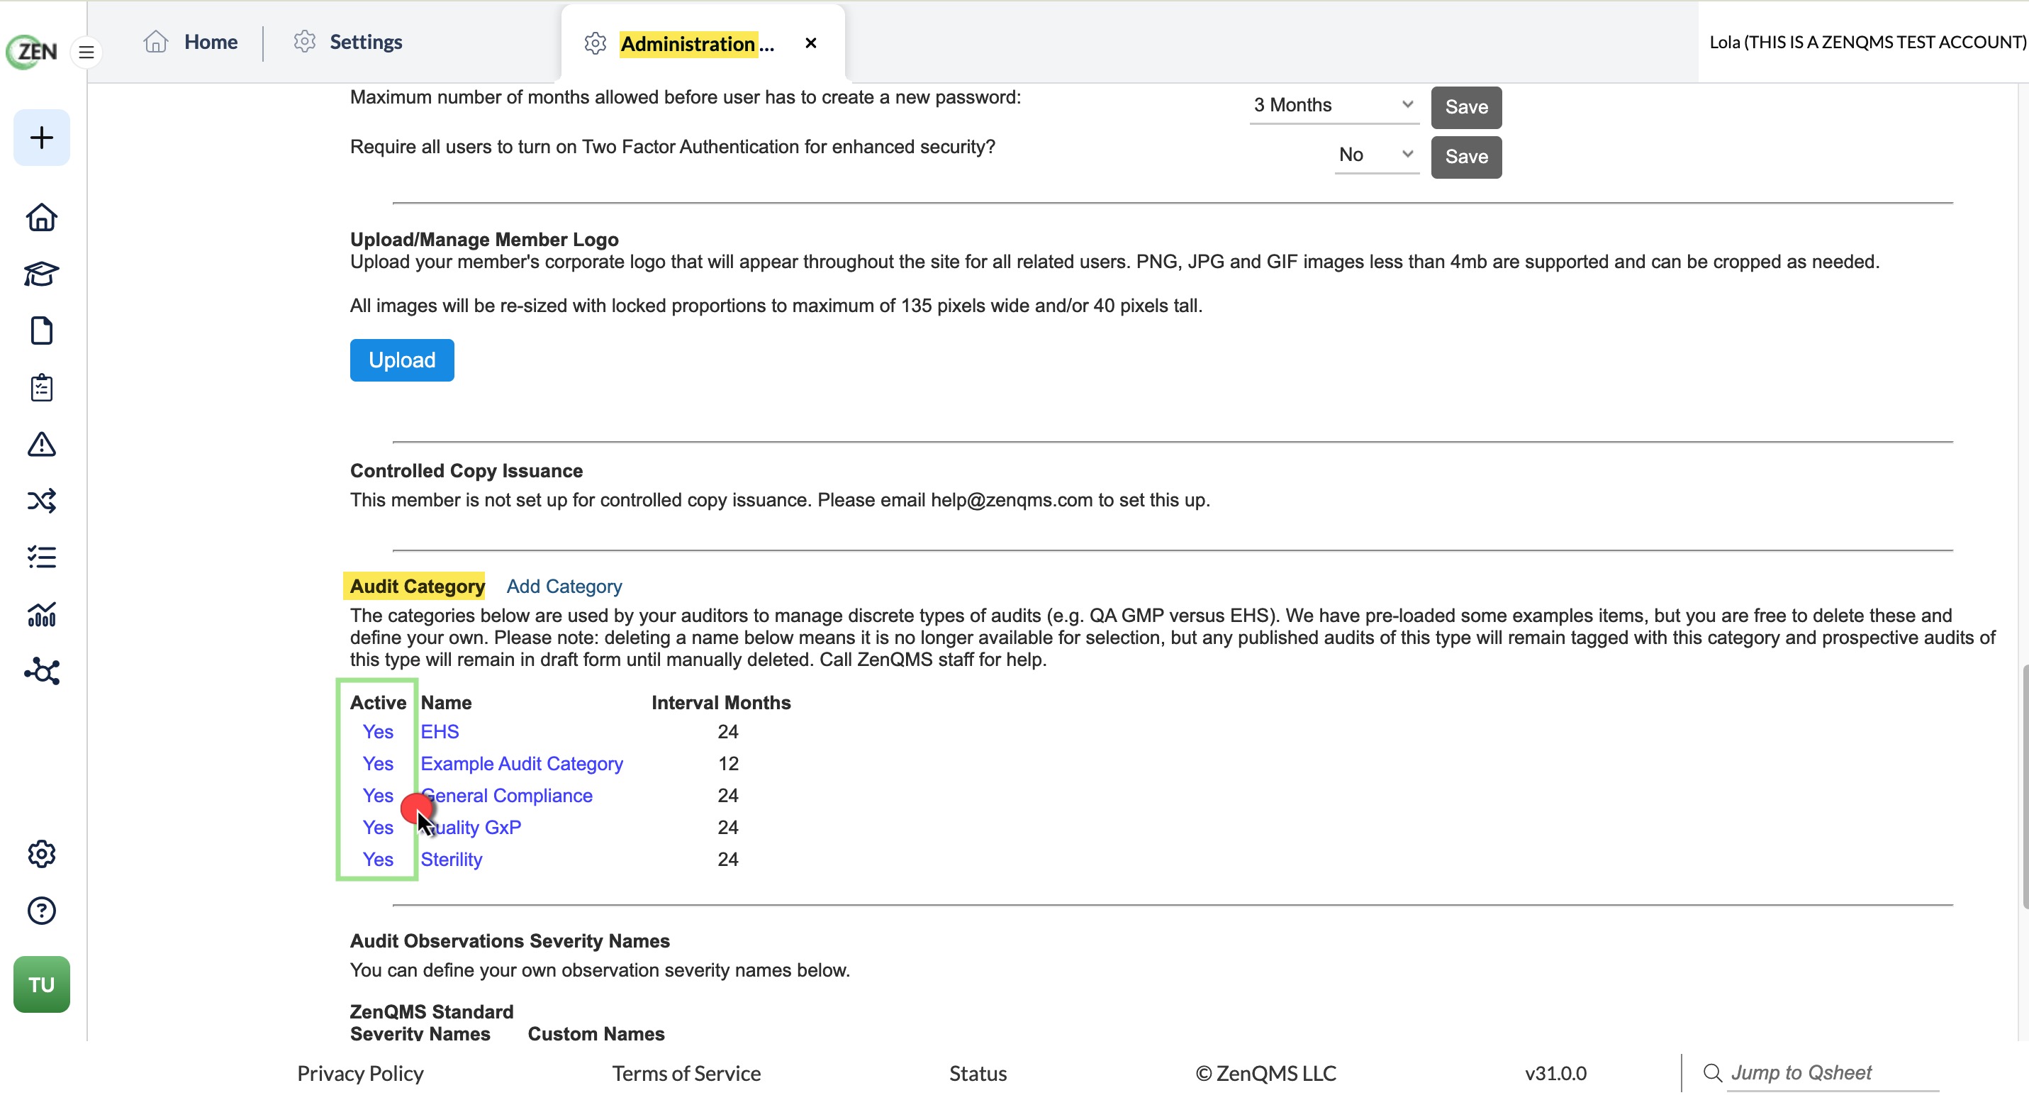The height and width of the screenshot is (1105, 2029).
Task: Open the Training graduation cap icon
Action: [x=42, y=274]
